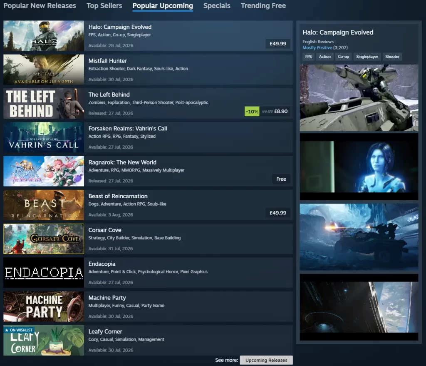
Task: Open Ragnarok: The New World capsule image
Action: 44,171
